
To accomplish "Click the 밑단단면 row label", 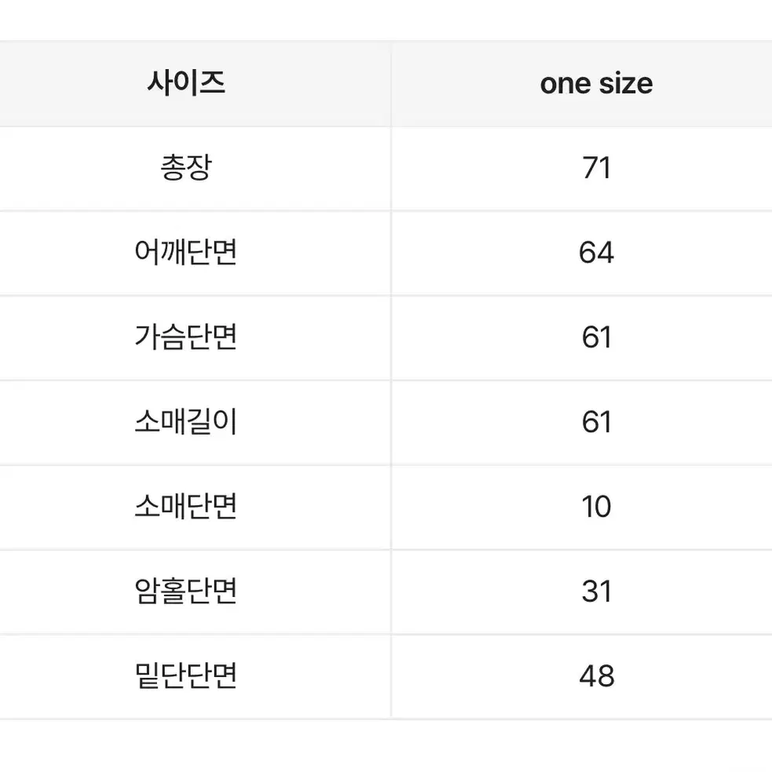I will 186,675.
